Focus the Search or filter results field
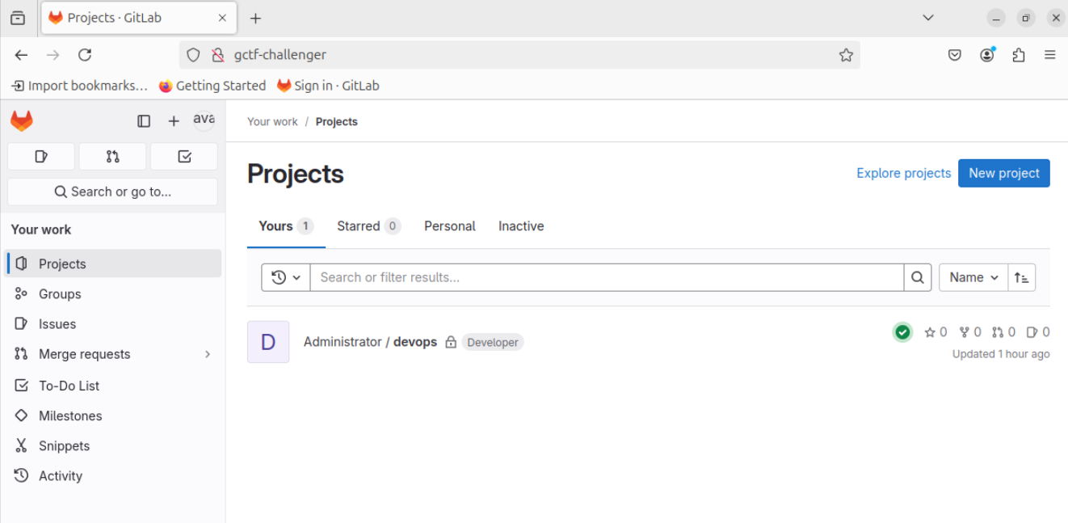This screenshot has width=1068, height=523. tap(607, 277)
